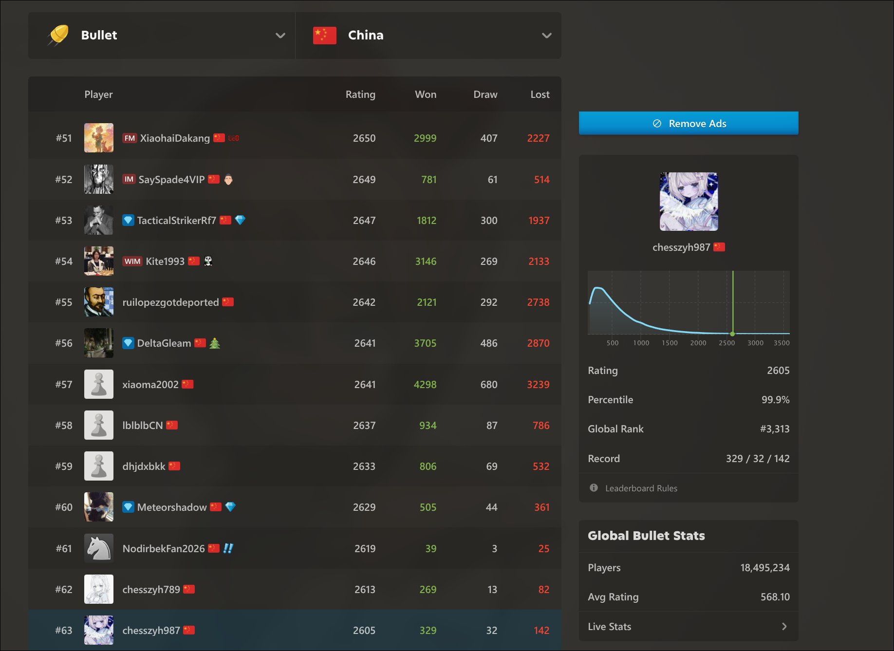
Task: Click the Lost column header
Action: coord(540,94)
